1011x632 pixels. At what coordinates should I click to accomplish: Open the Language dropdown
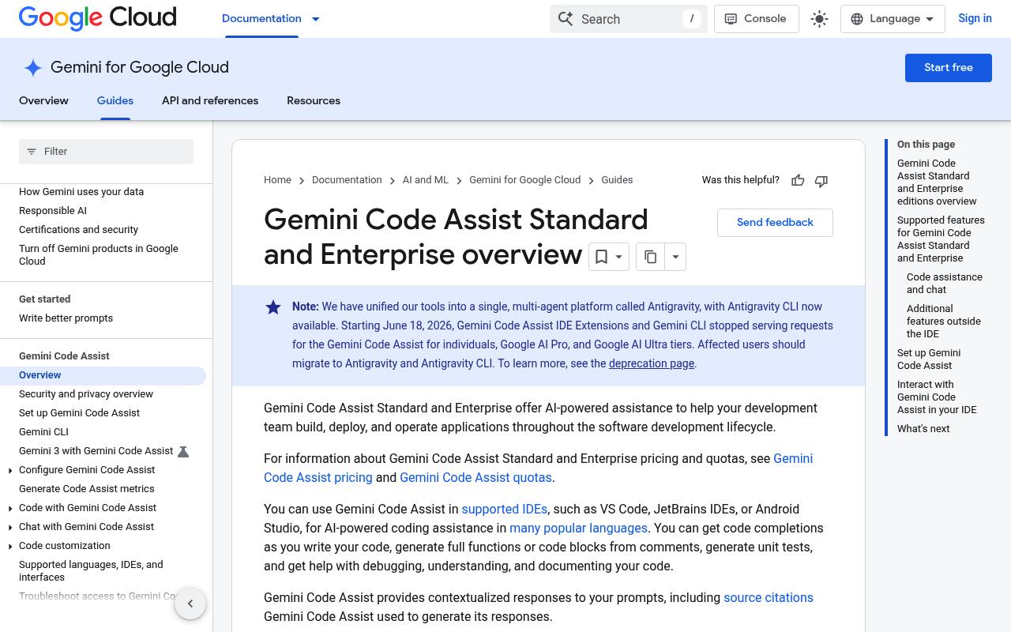pyautogui.click(x=893, y=19)
